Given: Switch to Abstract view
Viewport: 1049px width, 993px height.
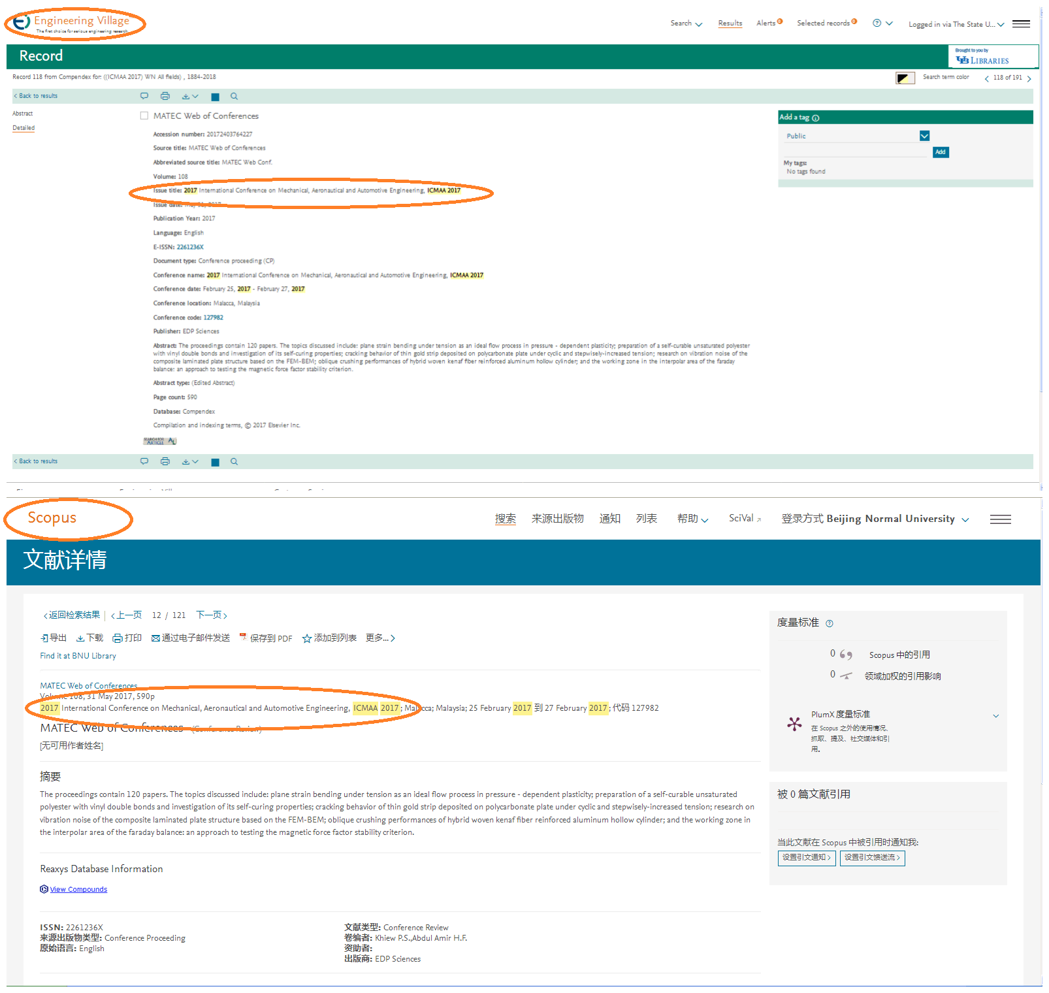Looking at the screenshot, I should [23, 114].
